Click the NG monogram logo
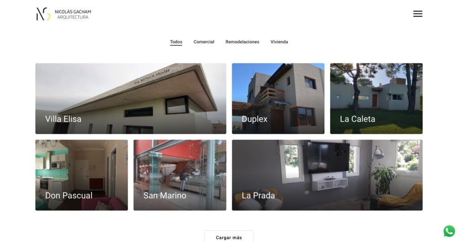The width and height of the screenshot is (460, 242). coord(43,14)
